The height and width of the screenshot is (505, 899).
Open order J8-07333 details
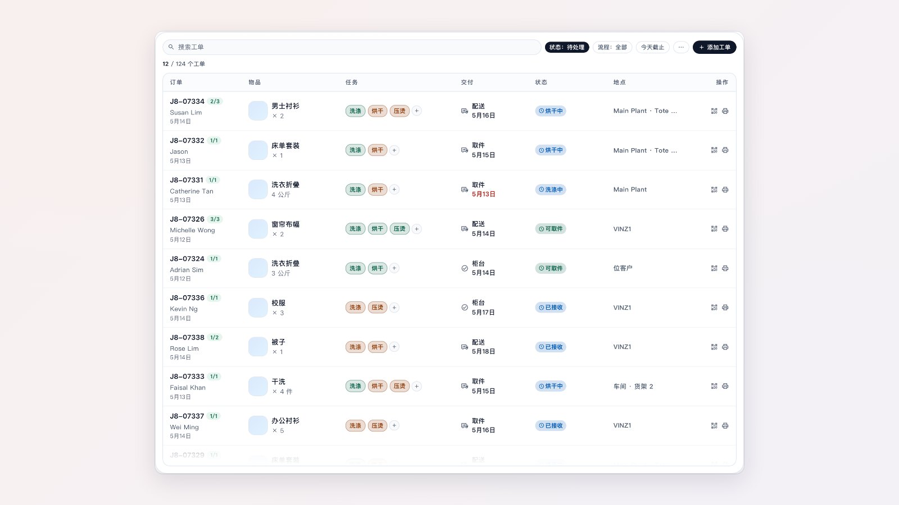(187, 377)
